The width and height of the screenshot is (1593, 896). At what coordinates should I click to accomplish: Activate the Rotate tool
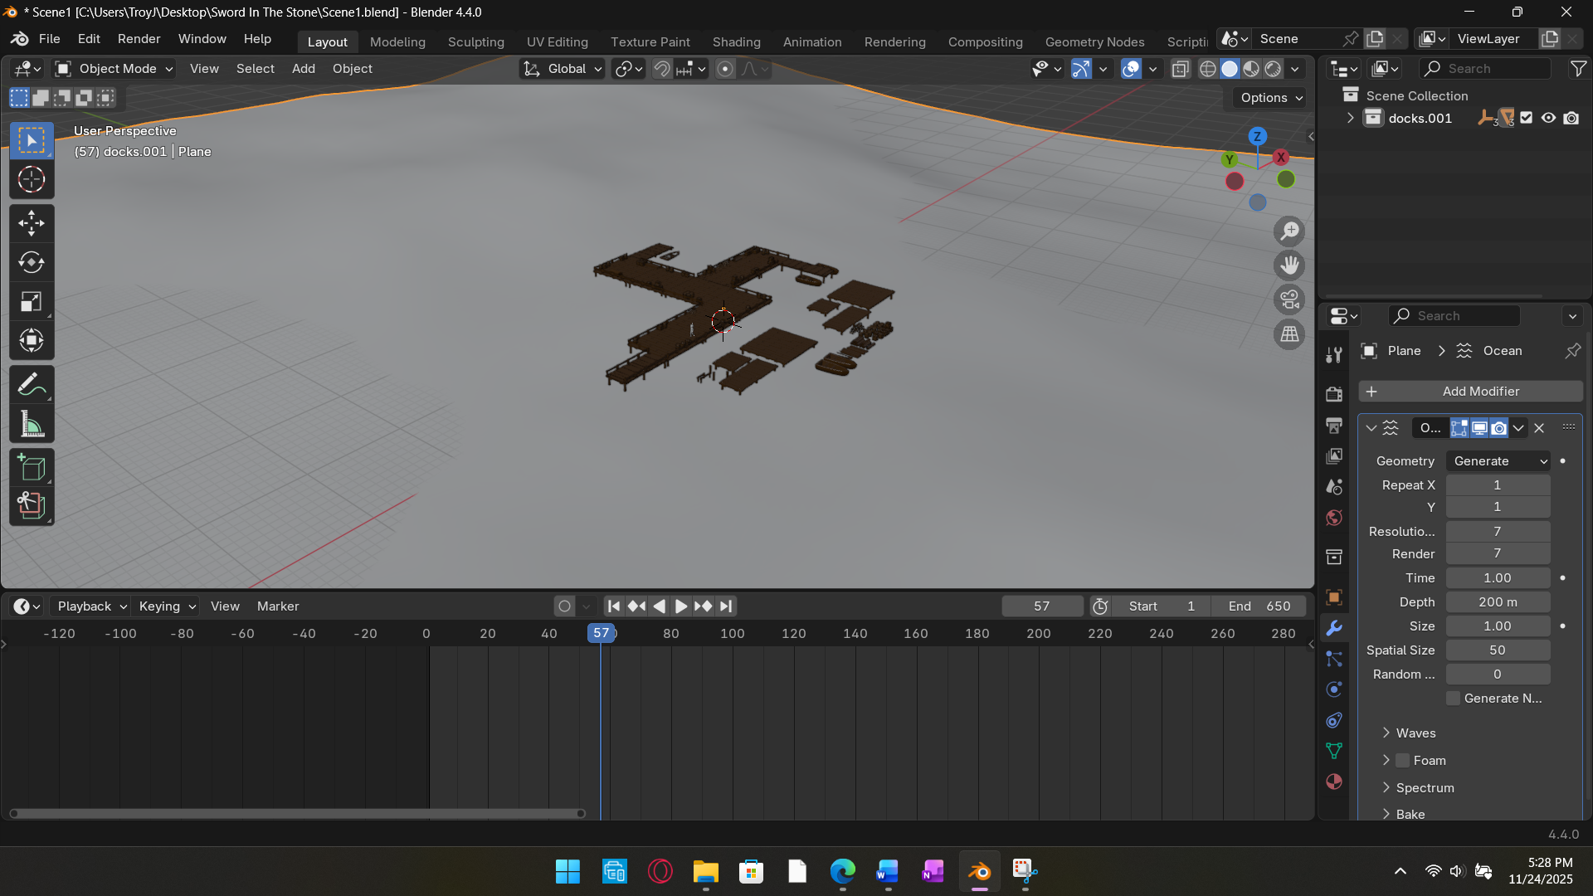[x=32, y=262]
